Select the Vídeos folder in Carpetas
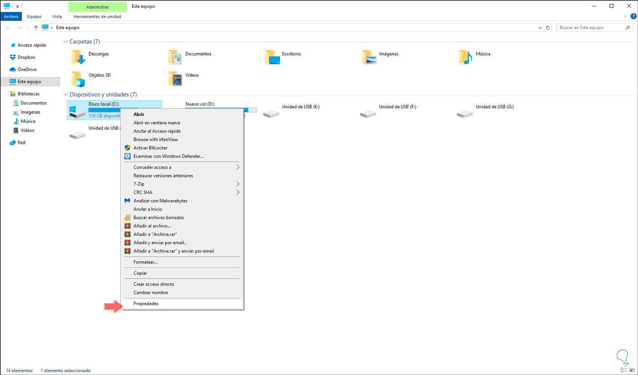638x375 pixels. (184, 79)
